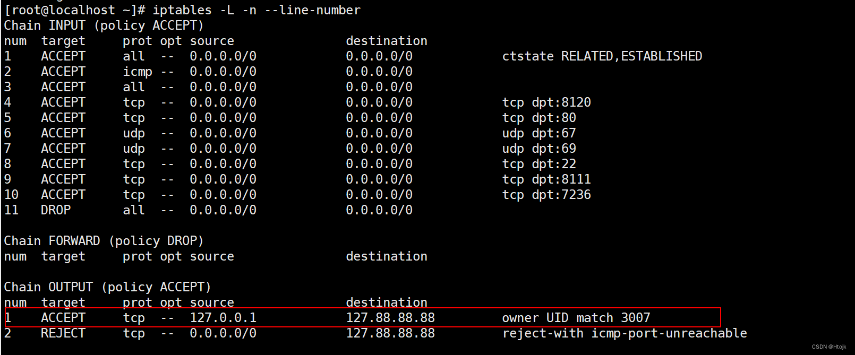
Task: Click the 'Chain OUTPUT (policy ACCEPT)' heading
Action: pyautogui.click(x=107, y=287)
